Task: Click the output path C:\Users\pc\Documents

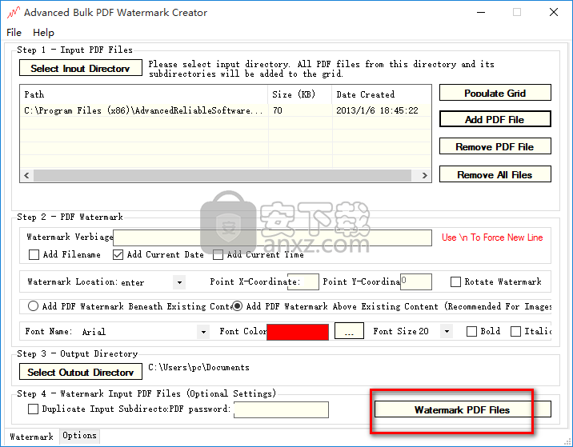Action: [x=198, y=367]
